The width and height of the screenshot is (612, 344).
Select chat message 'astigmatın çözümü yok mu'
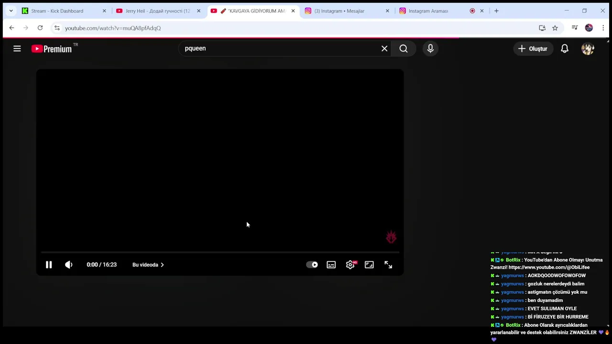[557, 292]
